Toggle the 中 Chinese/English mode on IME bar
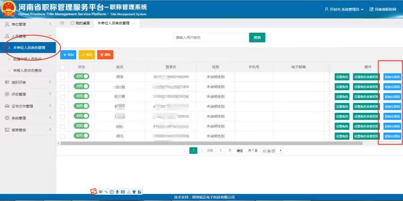 point(100,192)
